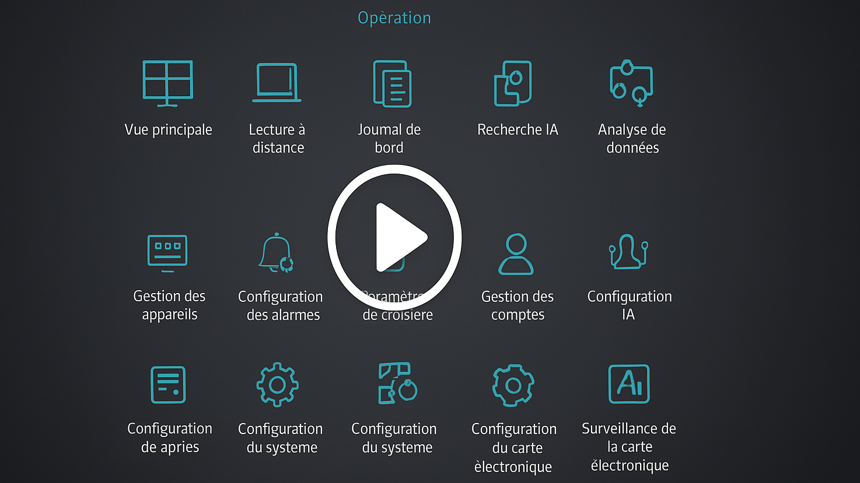The height and width of the screenshot is (483, 860).
Task: Click the 'Configuration des alarmes' text label
Action: (281, 305)
